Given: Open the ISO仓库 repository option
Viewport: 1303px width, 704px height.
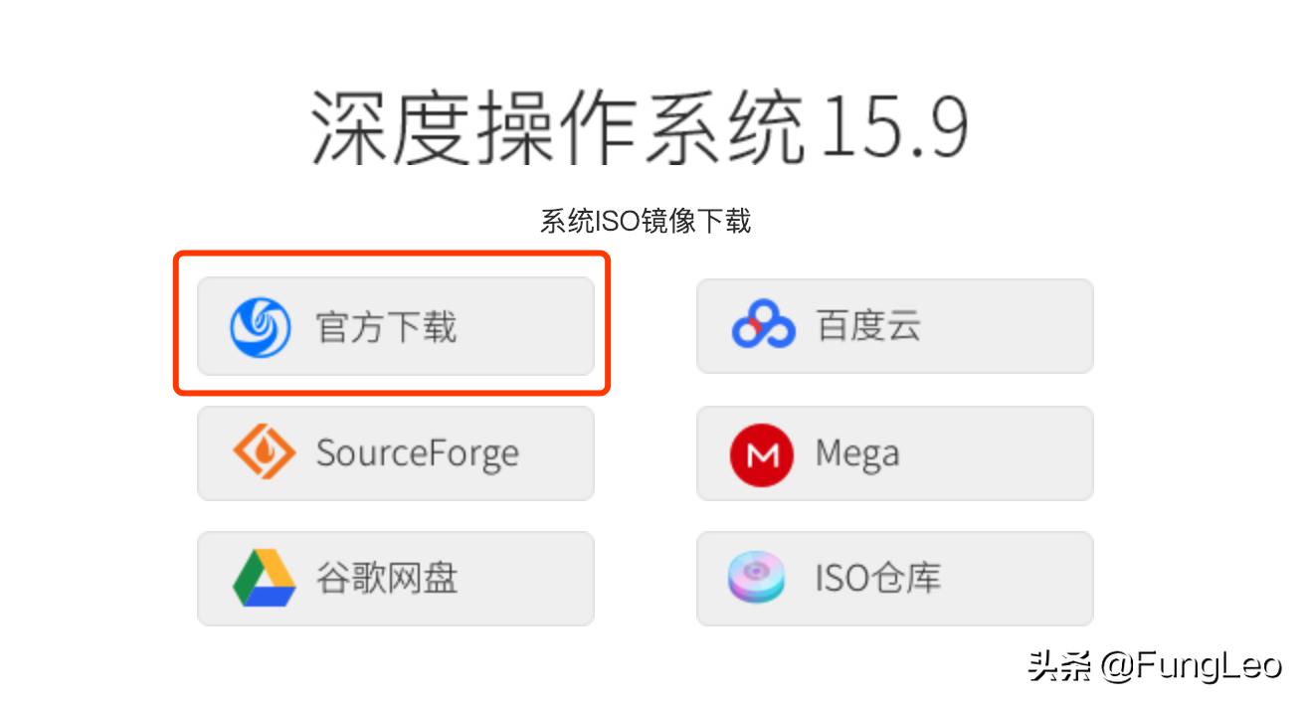Looking at the screenshot, I should pyautogui.click(x=893, y=578).
